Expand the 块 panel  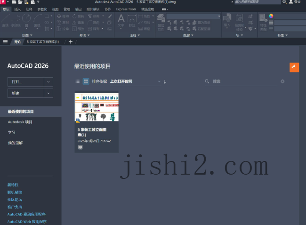[239, 35]
